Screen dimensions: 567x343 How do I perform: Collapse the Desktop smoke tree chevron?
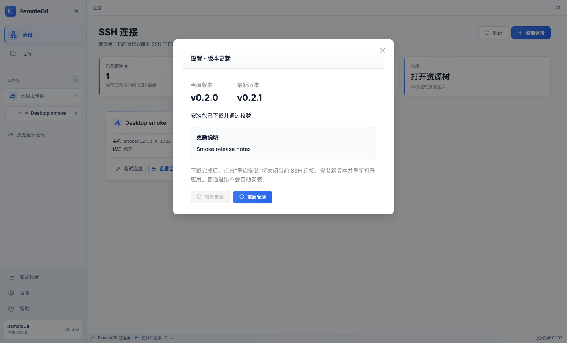(20, 113)
